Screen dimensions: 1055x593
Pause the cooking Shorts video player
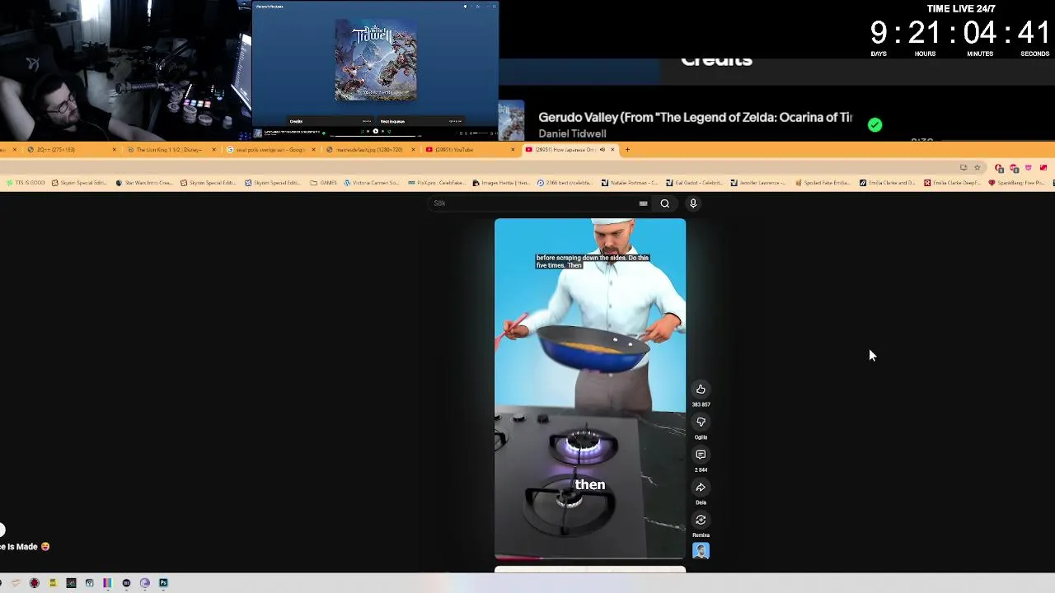590,389
